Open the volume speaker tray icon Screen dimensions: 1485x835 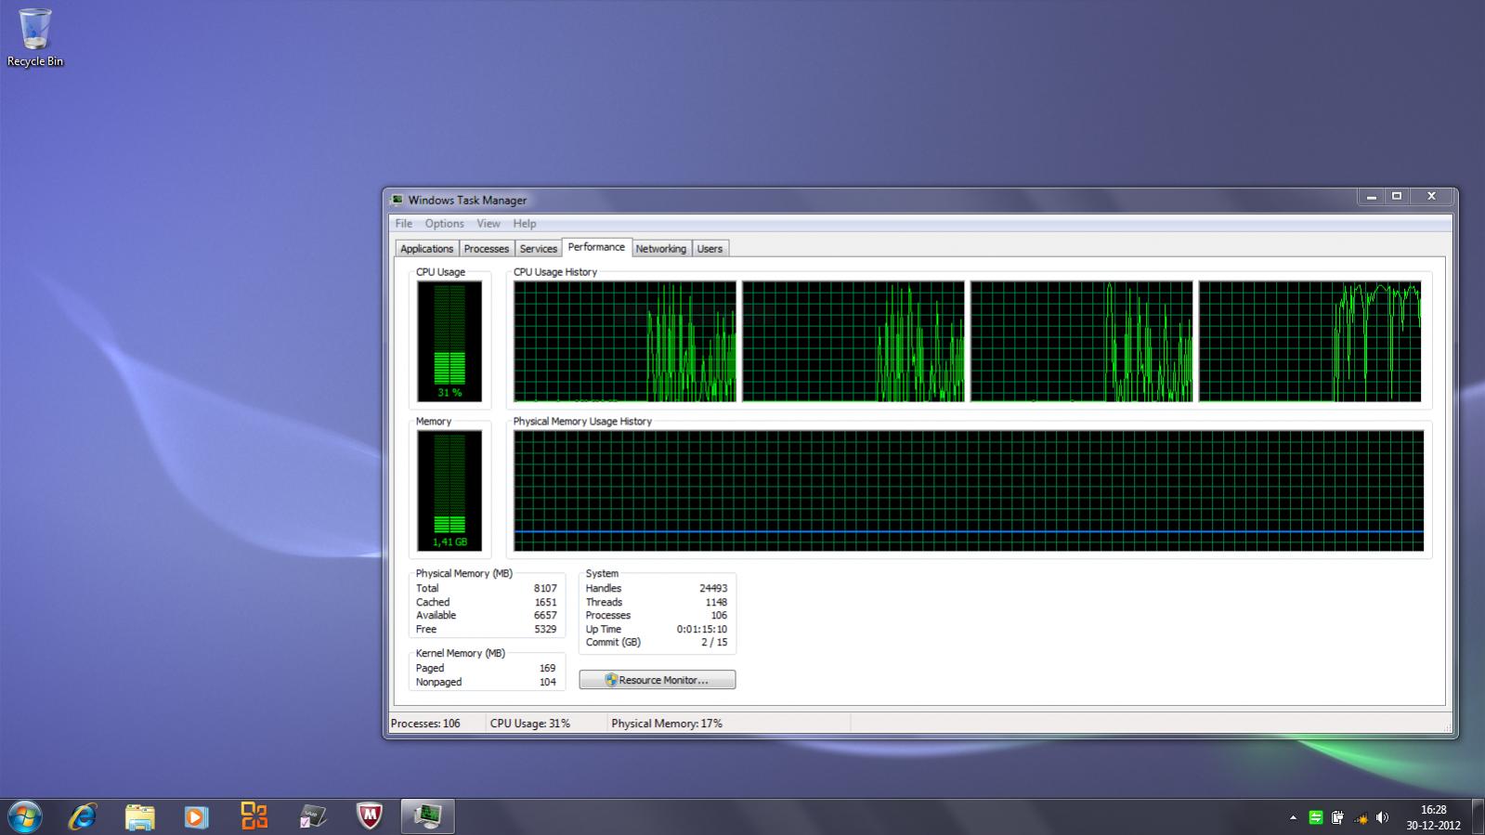click(x=1383, y=817)
